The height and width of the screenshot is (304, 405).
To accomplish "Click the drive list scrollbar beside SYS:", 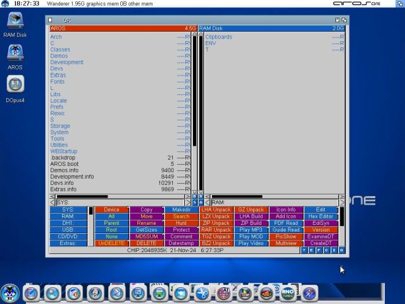I will tap(90, 227).
